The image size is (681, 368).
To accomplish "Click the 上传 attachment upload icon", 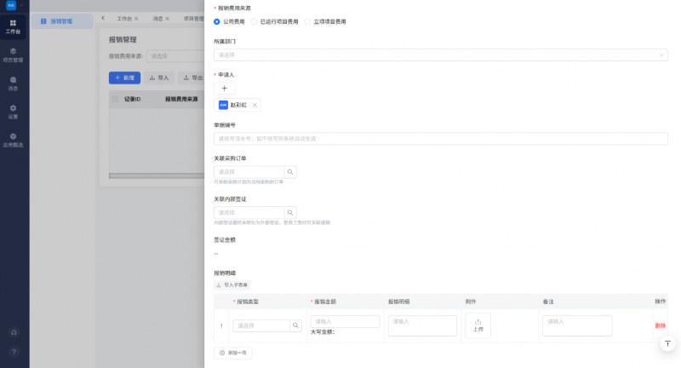I will (x=478, y=325).
